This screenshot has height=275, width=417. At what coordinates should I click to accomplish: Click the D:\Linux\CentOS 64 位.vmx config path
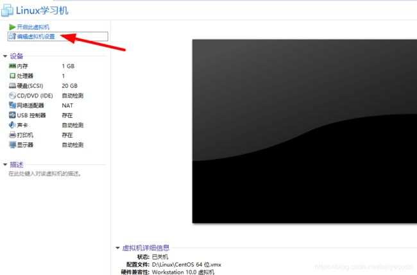coord(187,265)
